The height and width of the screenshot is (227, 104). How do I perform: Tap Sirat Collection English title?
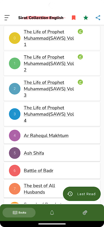[x=41, y=18]
